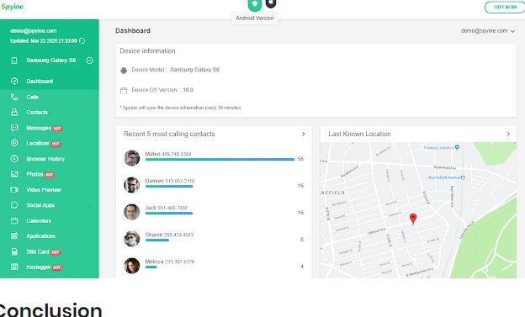Click Jack's call count bar
This screenshot has width=525, height=317.
169,214
